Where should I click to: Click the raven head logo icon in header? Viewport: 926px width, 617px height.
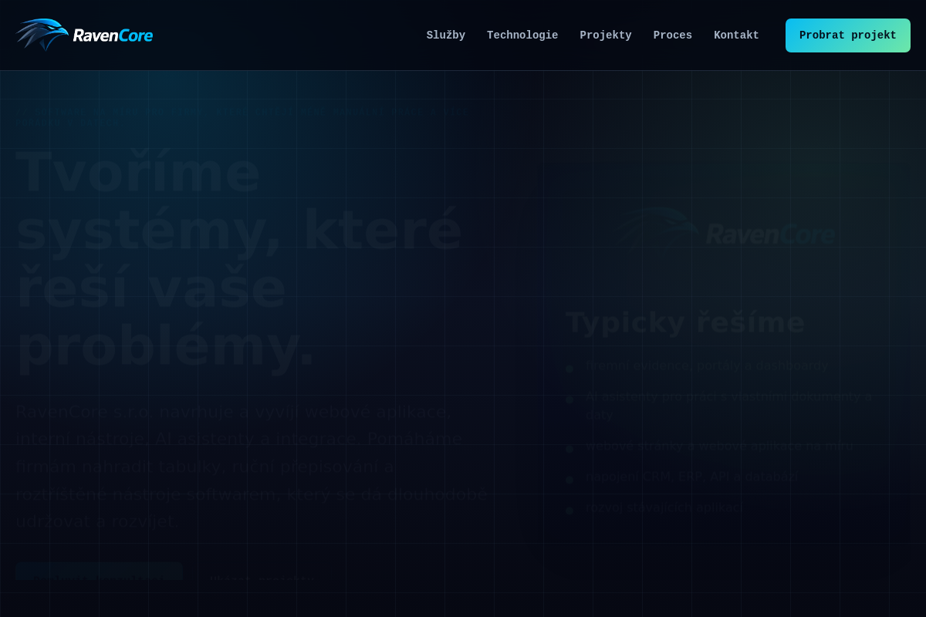tap(42, 35)
